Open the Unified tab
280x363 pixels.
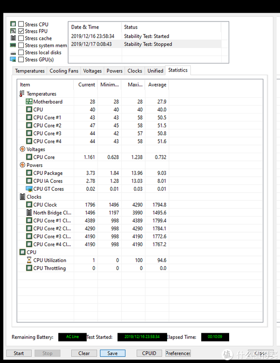[x=155, y=71]
